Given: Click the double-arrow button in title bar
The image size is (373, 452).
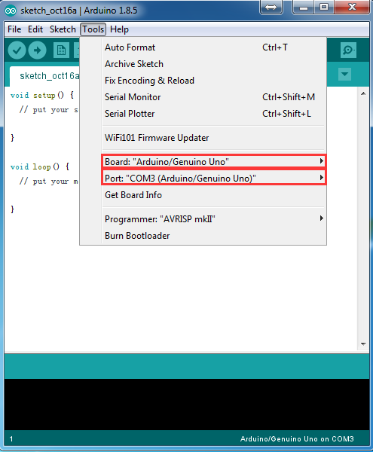Looking at the screenshot, I should click(271, 7).
